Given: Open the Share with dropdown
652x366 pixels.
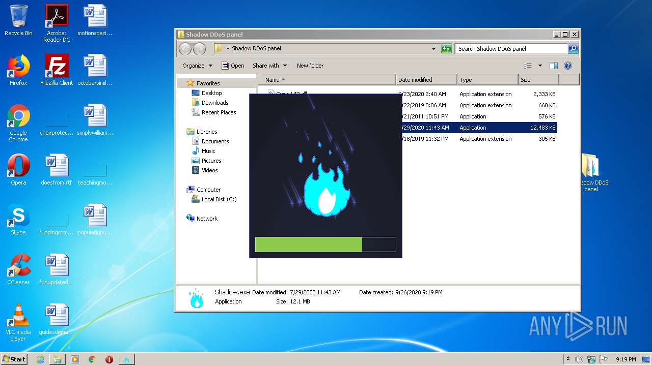Looking at the screenshot, I should coord(269,66).
